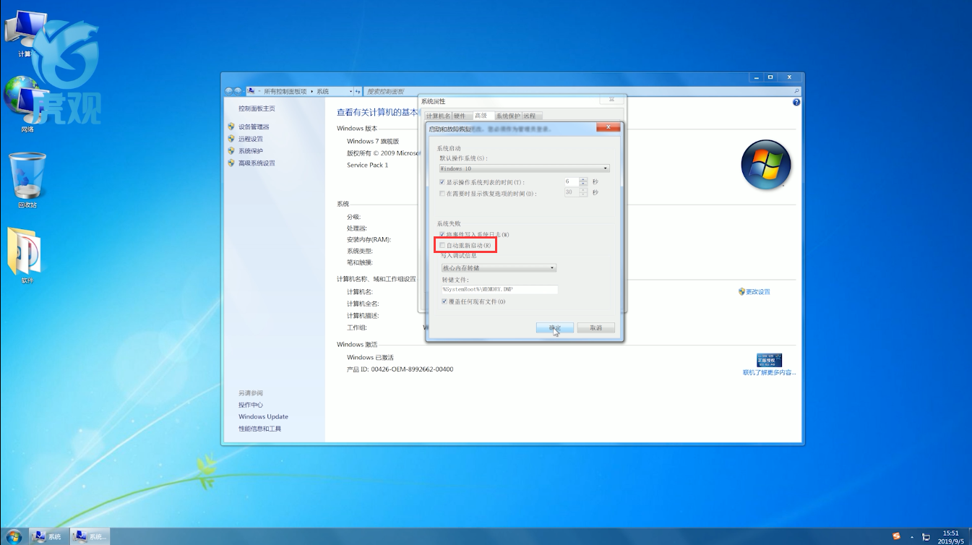The height and width of the screenshot is (545, 972).
Task: Switch to 计算机名 tab in 系统属性
Action: (x=438, y=116)
